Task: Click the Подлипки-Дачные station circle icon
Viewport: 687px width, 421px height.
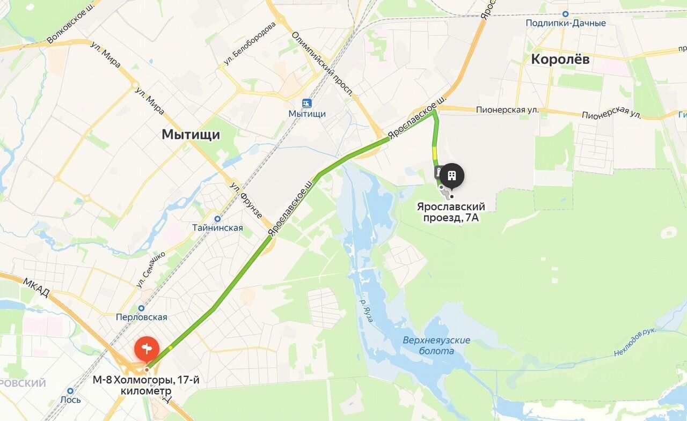Action: point(565,14)
